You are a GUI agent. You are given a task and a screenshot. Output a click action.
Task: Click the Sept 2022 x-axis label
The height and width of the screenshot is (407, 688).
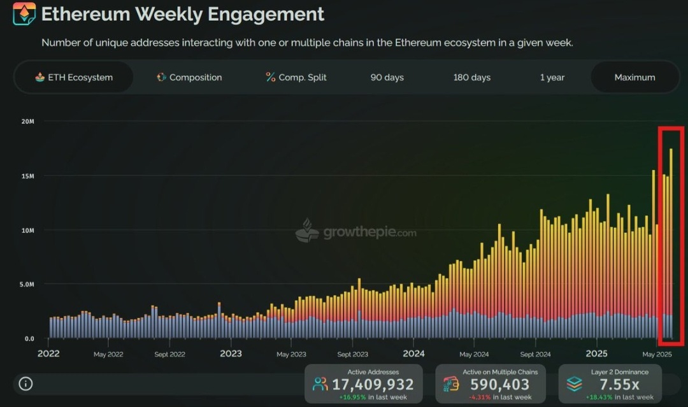(170, 354)
